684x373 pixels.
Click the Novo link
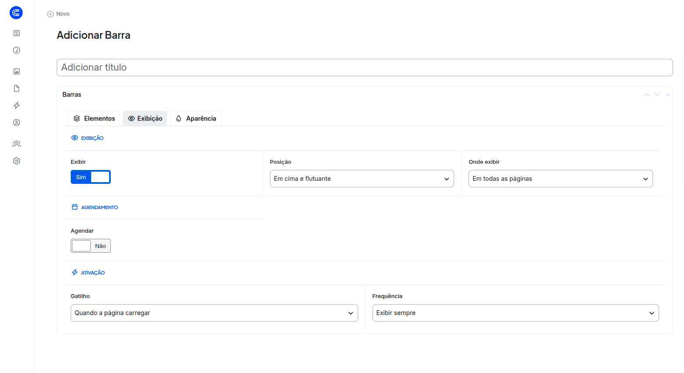point(63,14)
